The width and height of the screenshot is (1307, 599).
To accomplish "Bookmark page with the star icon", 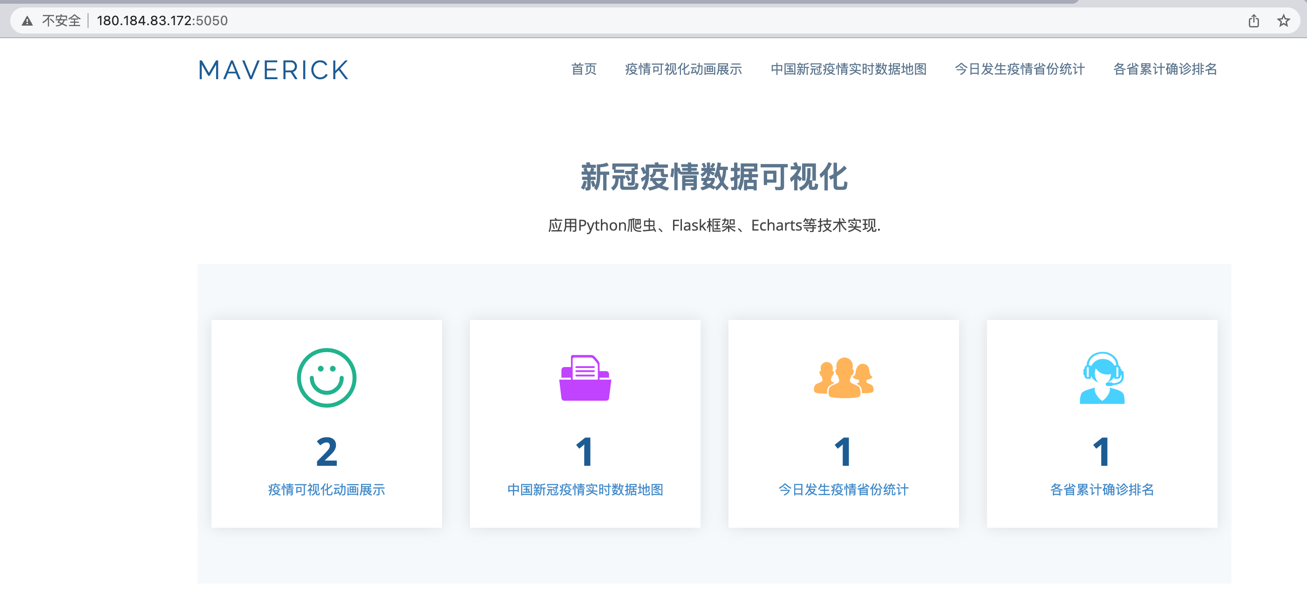I will pyautogui.click(x=1283, y=21).
